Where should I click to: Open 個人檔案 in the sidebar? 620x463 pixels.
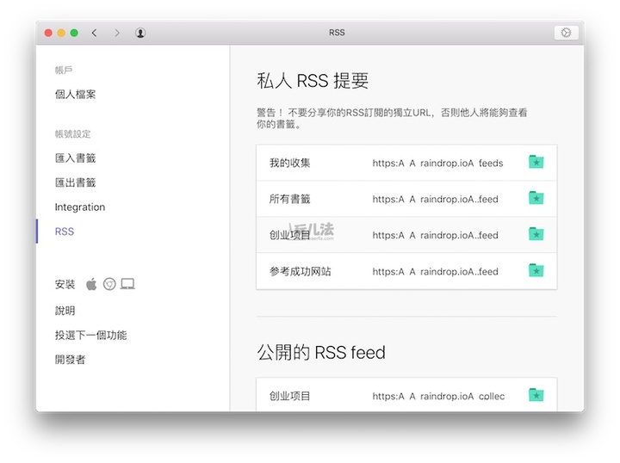pyautogui.click(x=76, y=95)
